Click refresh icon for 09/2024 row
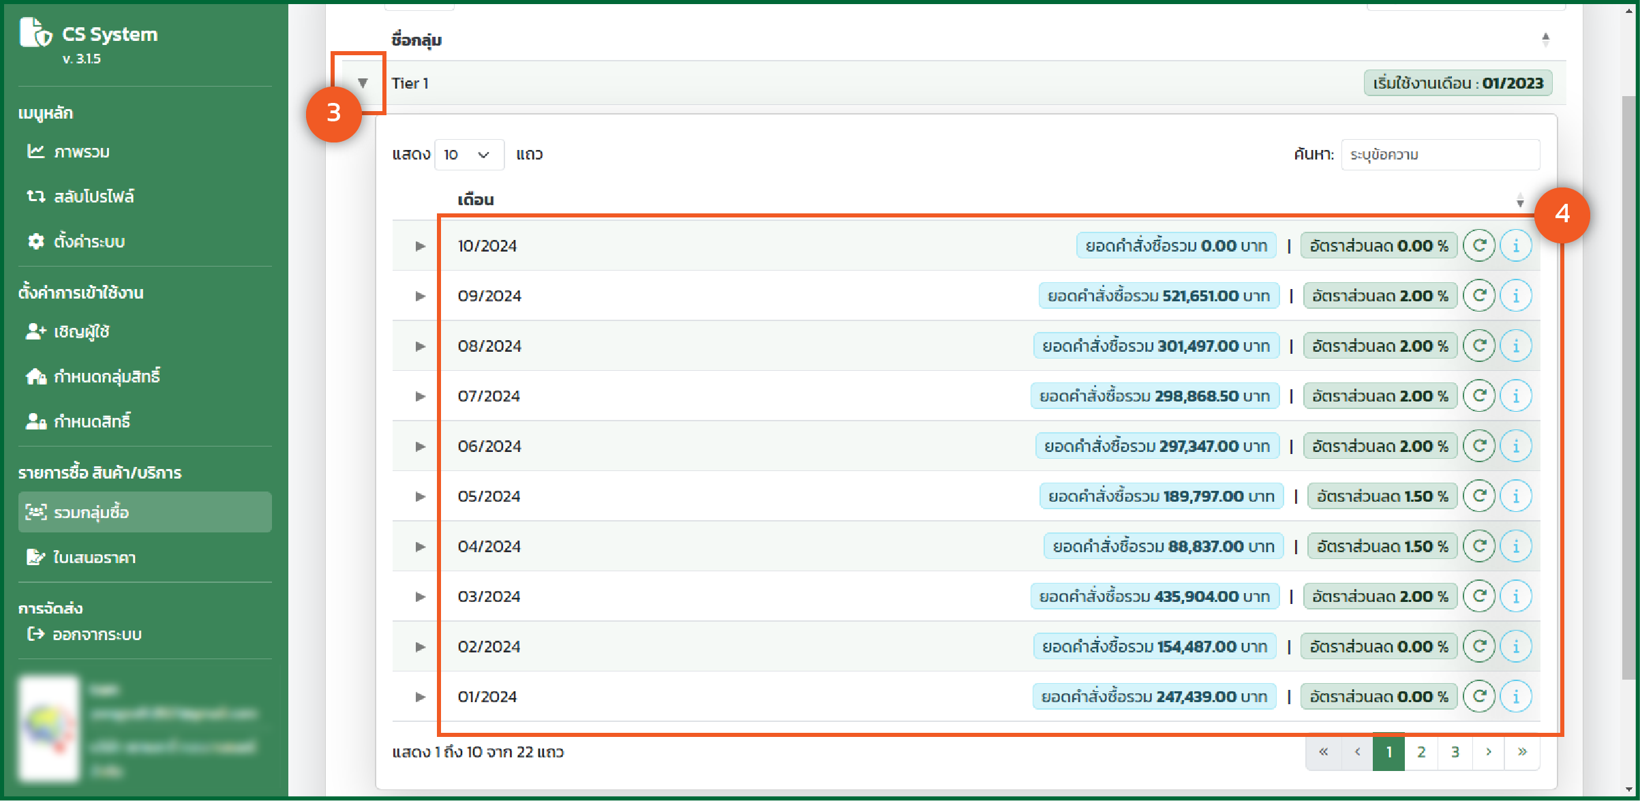The width and height of the screenshot is (1640, 801). click(x=1478, y=296)
